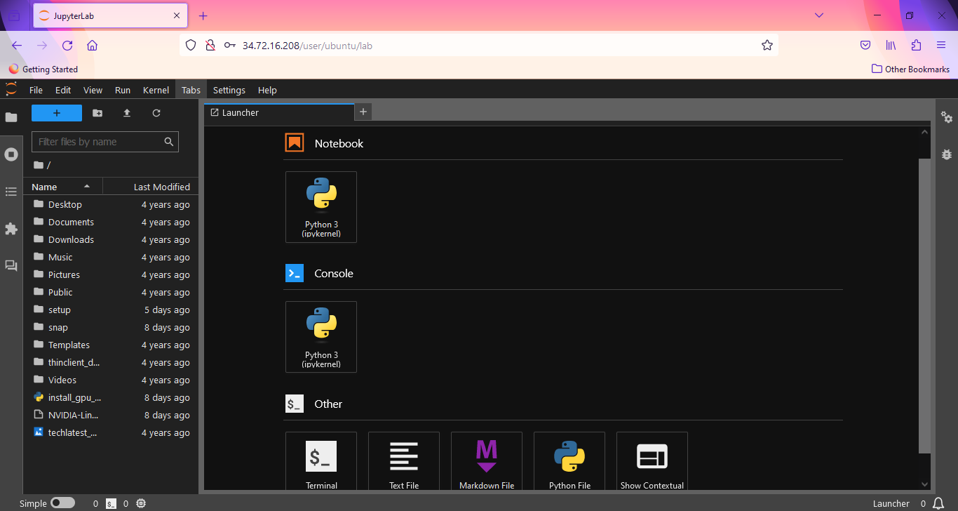Create a new Markdown File
958x511 pixels.
[487, 461]
